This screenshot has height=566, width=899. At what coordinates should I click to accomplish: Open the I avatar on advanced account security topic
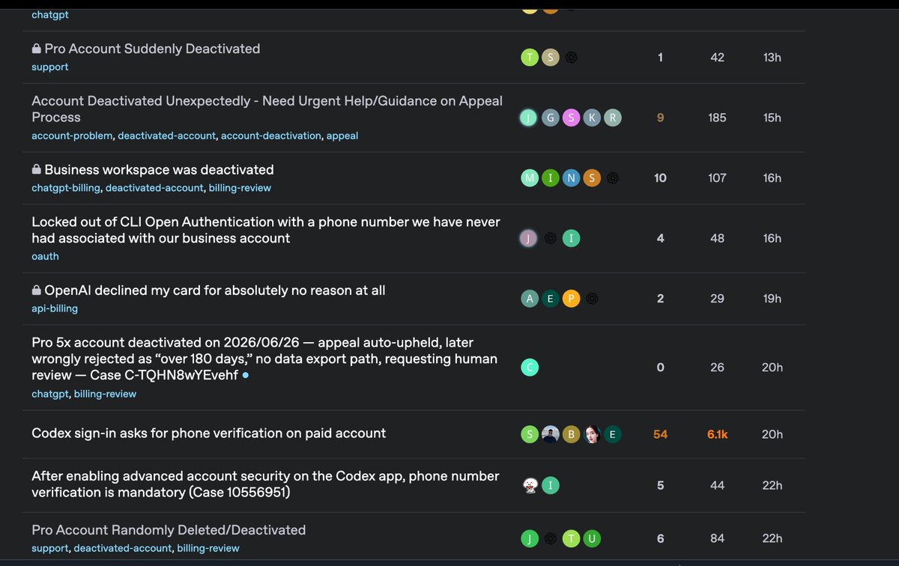(x=551, y=485)
